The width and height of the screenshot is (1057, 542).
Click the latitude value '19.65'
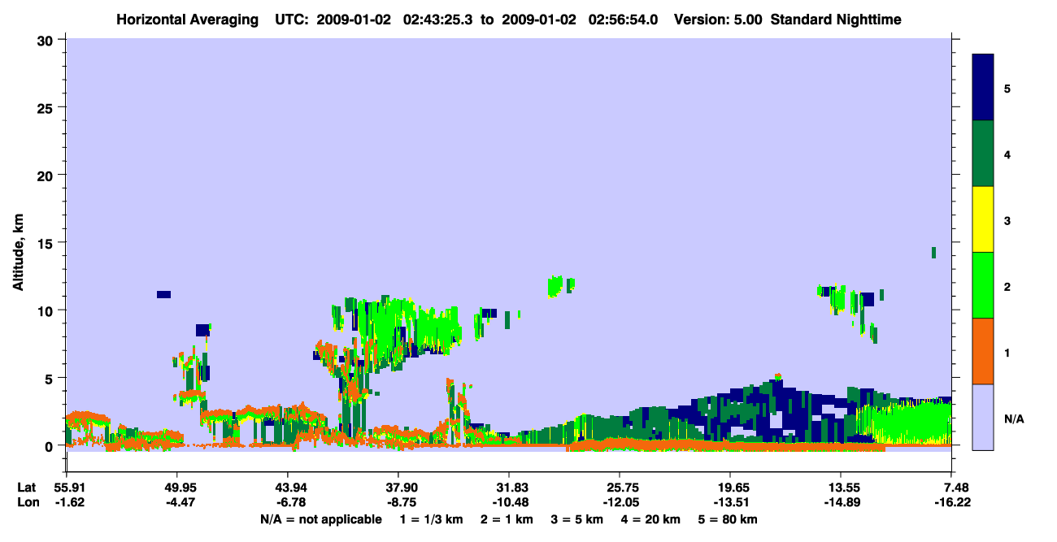coord(730,488)
